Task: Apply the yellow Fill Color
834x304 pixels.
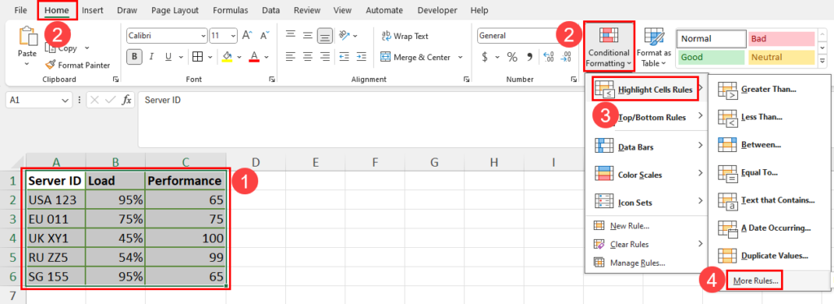Action: tap(227, 57)
